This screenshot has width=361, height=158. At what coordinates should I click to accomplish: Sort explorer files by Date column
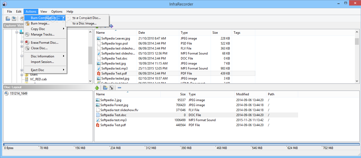click(158, 33)
